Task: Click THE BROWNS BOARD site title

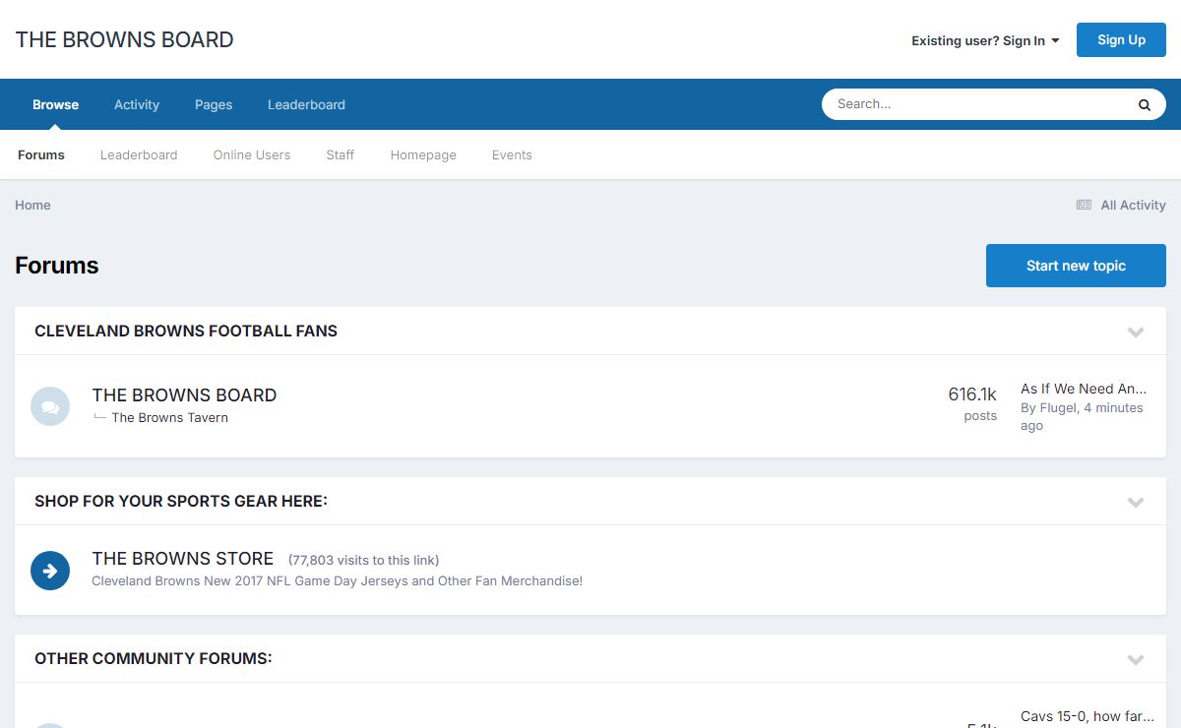Action: [x=125, y=39]
